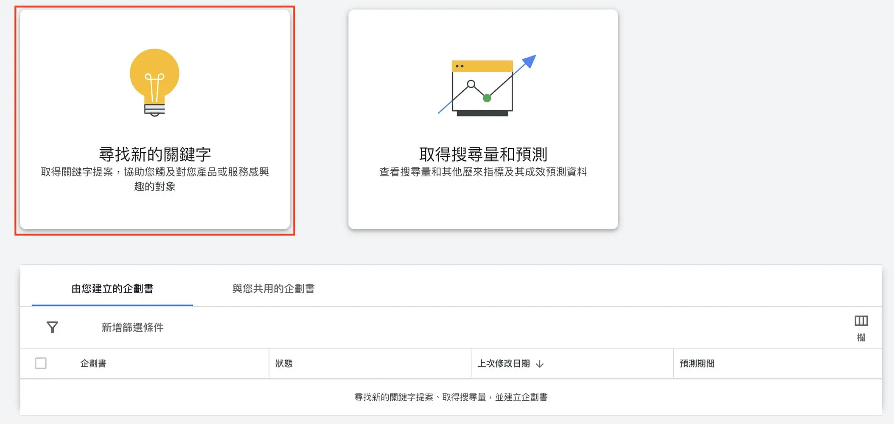The image size is (894, 424).
Task: Click the sort arrow beside 上次修改日期
Action: tap(540, 364)
